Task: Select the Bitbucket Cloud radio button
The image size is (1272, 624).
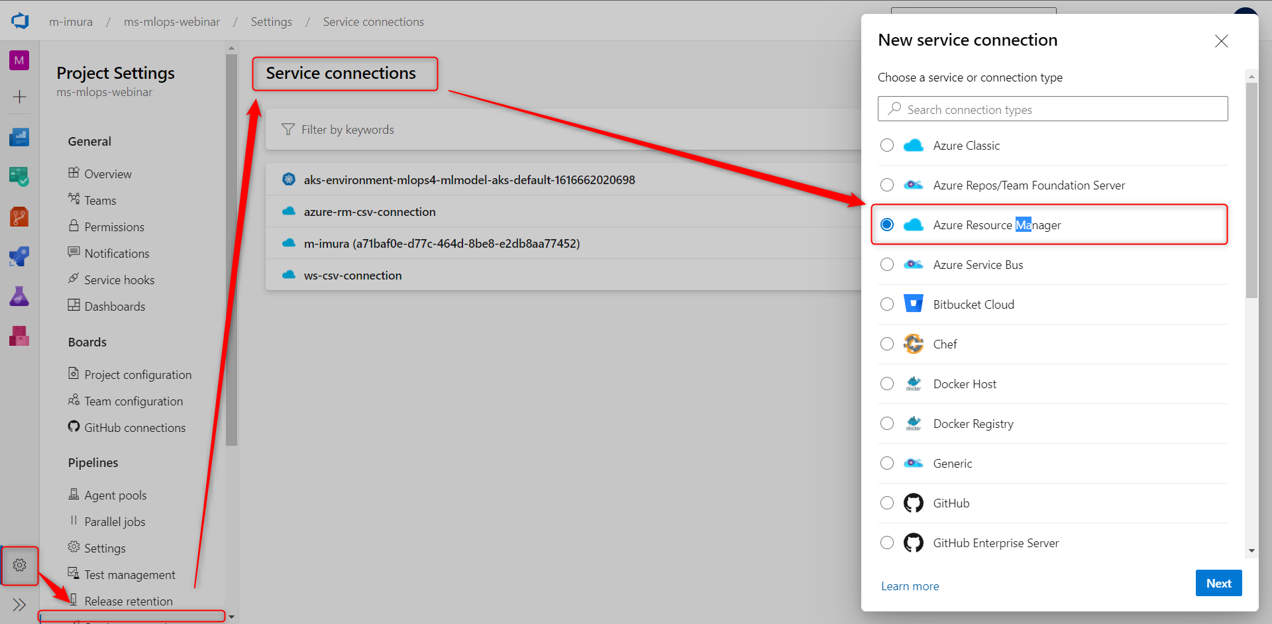Action: (x=887, y=304)
